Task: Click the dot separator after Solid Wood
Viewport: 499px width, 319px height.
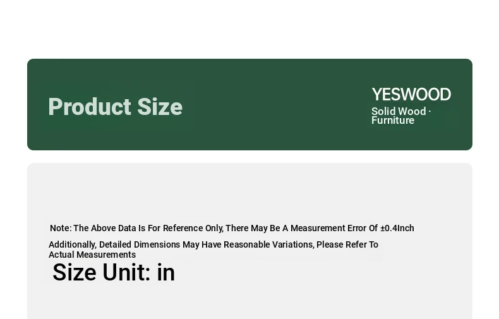Action: 430,111
